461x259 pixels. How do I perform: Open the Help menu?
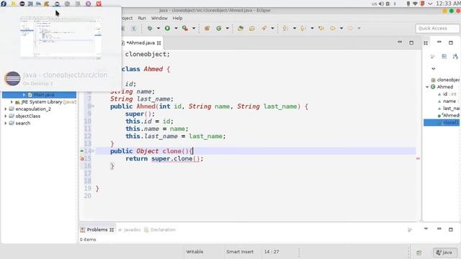tap(177, 18)
